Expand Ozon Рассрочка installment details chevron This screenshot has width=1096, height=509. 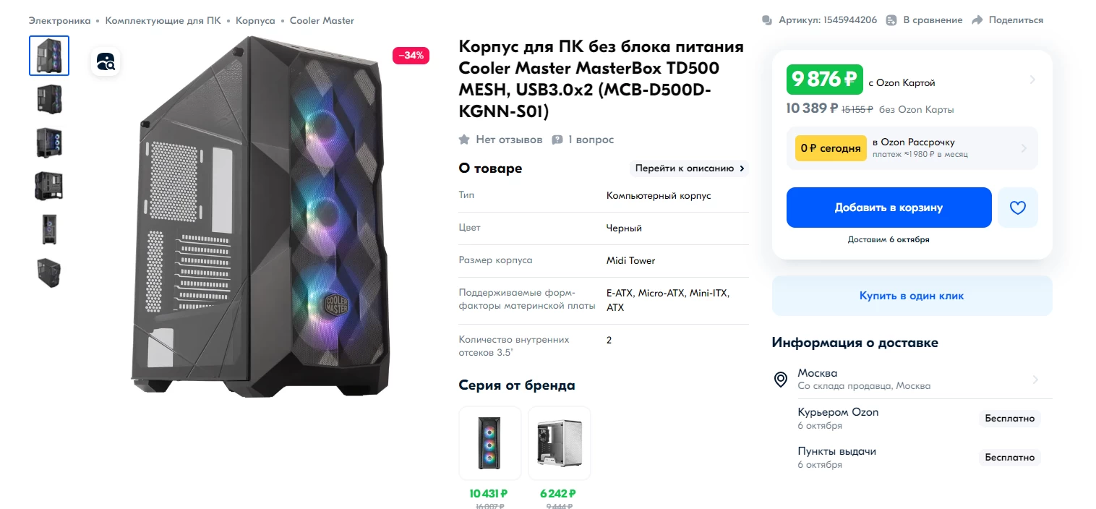tap(1024, 148)
